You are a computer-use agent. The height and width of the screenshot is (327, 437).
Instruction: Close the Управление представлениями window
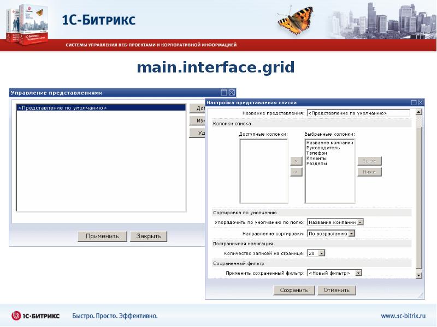(x=232, y=93)
